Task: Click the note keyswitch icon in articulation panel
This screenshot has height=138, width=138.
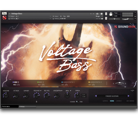Action: tap(132, 91)
